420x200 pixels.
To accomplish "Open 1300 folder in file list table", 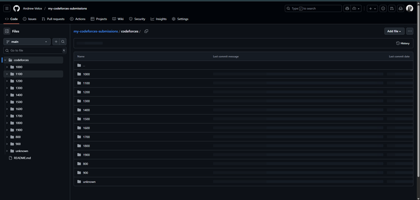I will tap(86, 101).
